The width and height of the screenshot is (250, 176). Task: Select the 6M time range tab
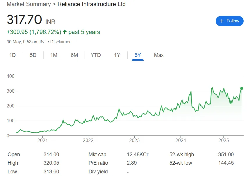[74, 55]
